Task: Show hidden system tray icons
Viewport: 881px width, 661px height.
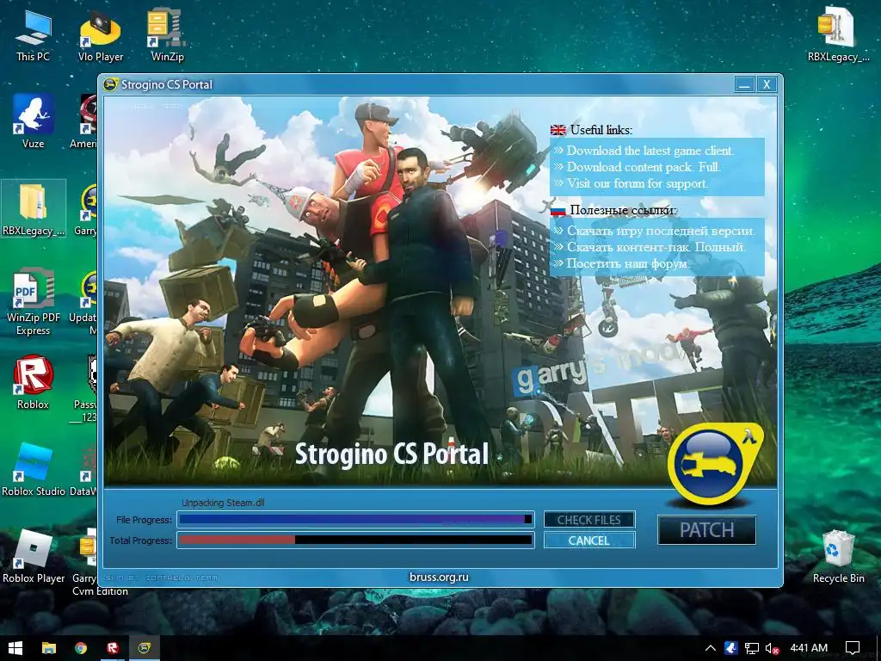Action: tap(710, 648)
